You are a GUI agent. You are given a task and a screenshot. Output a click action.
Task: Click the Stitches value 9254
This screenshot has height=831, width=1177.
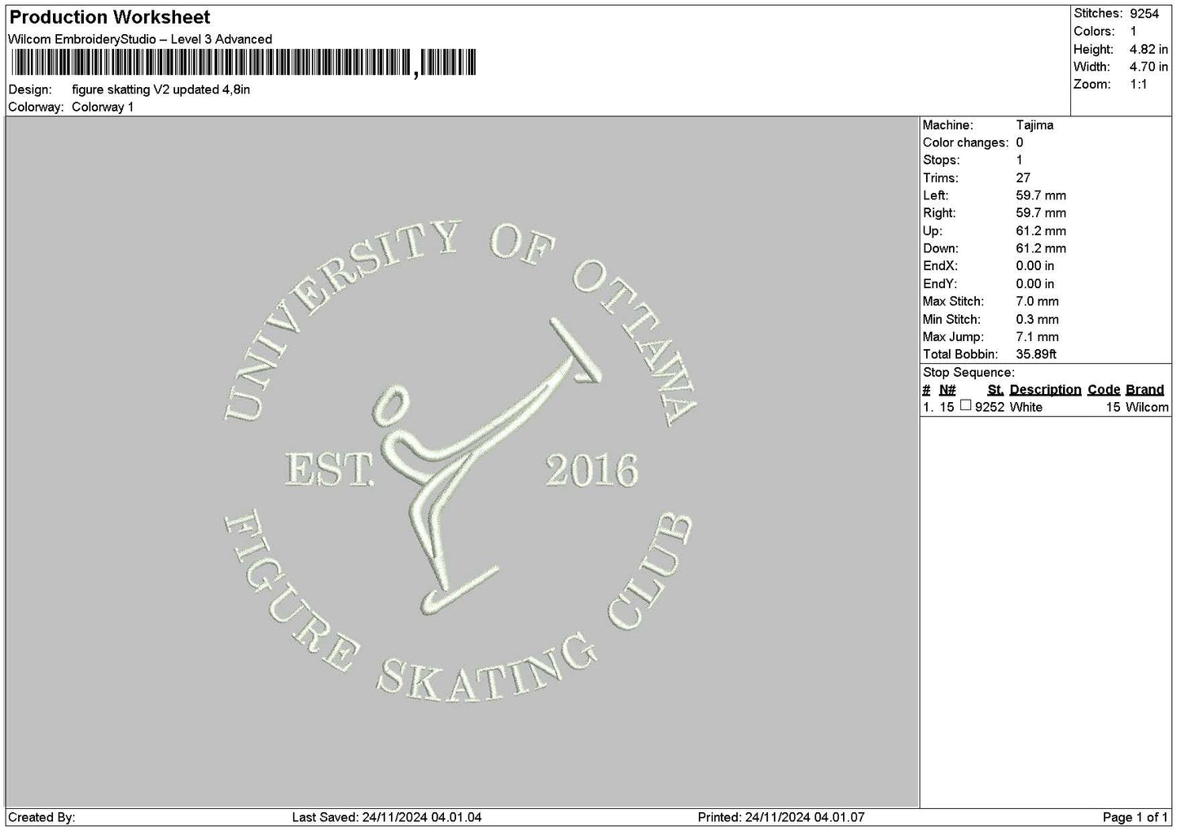click(1144, 14)
